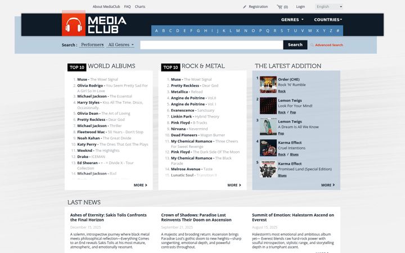405x253 pixels.
Task: Open Pink Floyd - Dark Side Of The Moon
Action: pos(205,152)
